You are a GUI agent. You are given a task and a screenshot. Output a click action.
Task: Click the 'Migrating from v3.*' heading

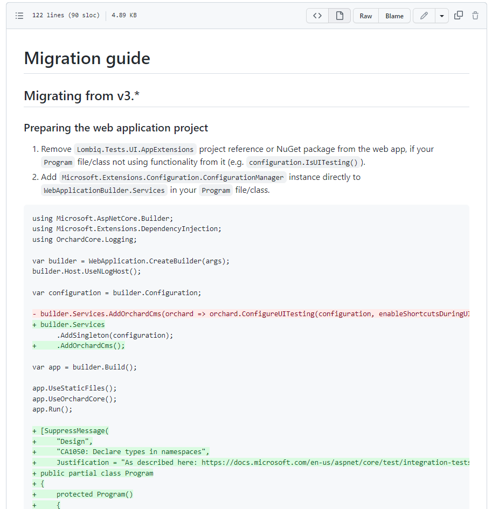tap(81, 96)
